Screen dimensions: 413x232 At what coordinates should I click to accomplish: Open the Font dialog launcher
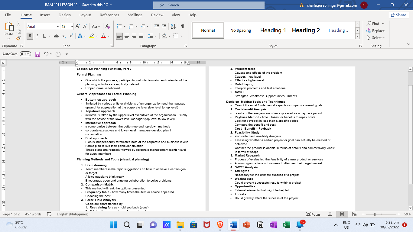[111, 46]
